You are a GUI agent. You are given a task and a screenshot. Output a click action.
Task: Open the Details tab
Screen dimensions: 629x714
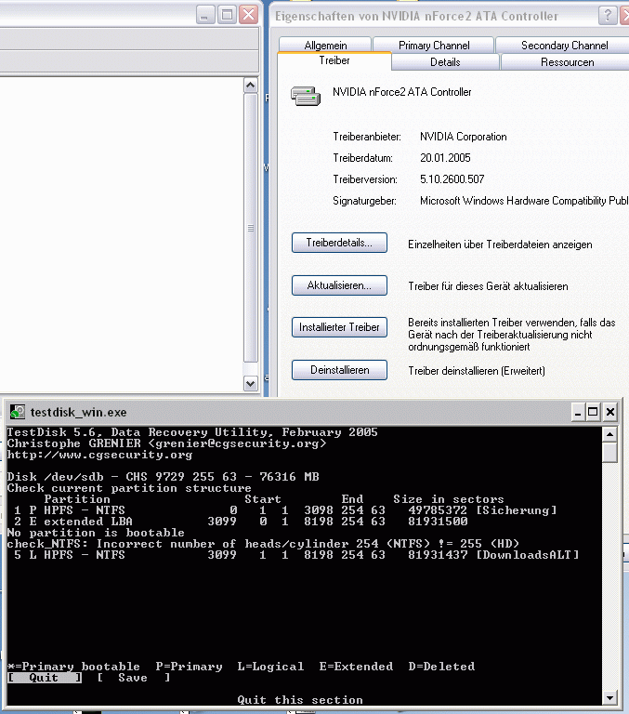click(x=445, y=62)
